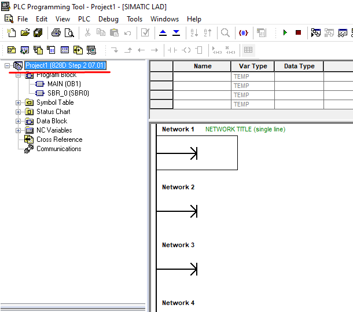The width and height of the screenshot is (353, 312).
Task: Click the Network 1 title comment
Action: pyautogui.click(x=245, y=129)
